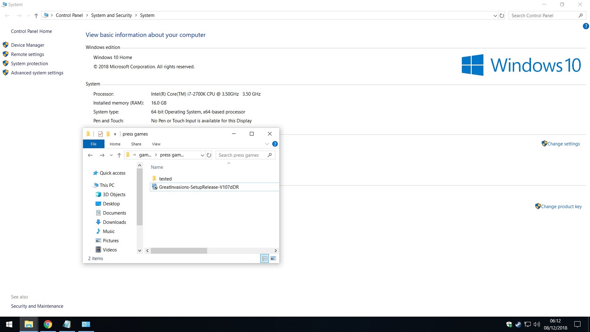Open the View ribbon tab
Viewport: 590px width, 332px height.
156,144
